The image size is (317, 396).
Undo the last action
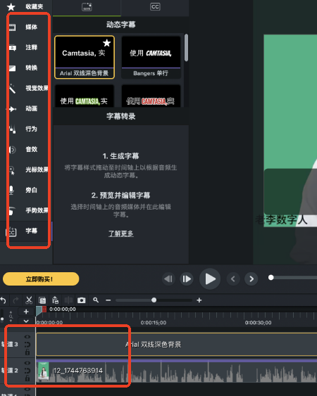coord(3,300)
